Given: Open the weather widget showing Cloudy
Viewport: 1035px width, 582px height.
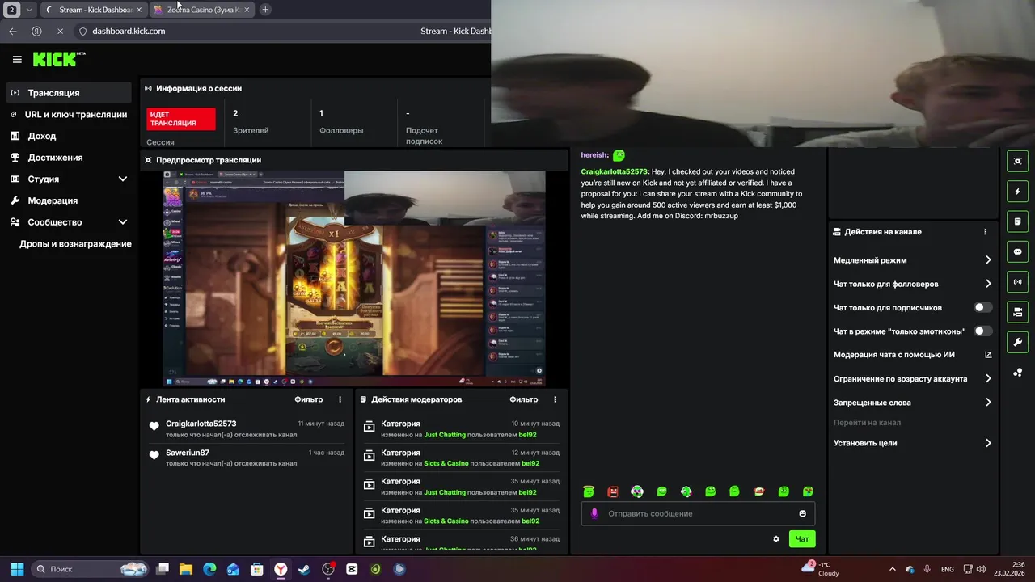Looking at the screenshot, I should click(x=821, y=569).
